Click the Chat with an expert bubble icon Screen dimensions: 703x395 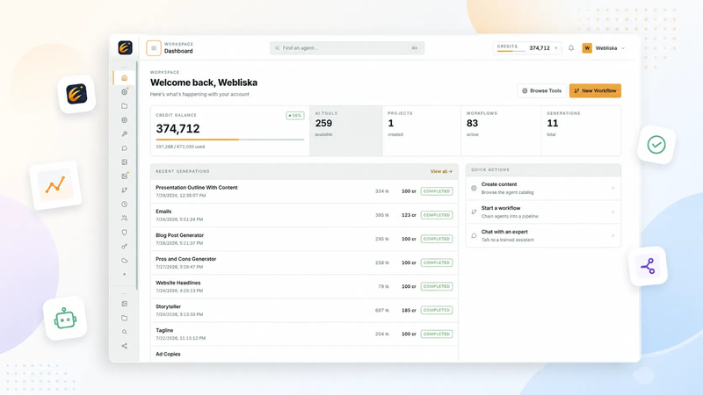[x=474, y=235]
